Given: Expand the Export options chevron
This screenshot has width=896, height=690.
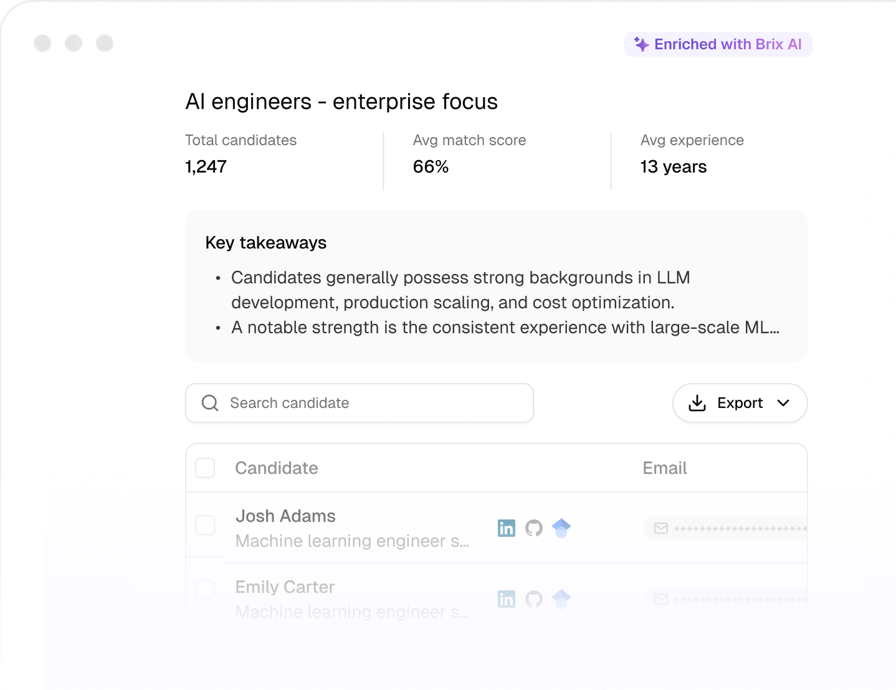Looking at the screenshot, I should pos(784,403).
